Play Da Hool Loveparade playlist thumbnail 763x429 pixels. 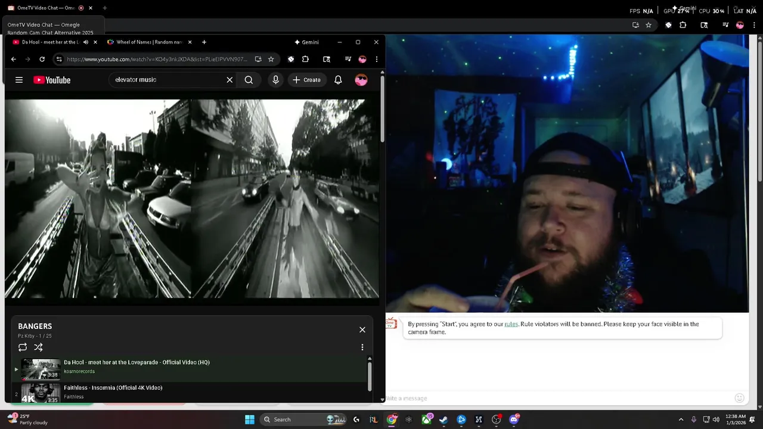point(41,369)
